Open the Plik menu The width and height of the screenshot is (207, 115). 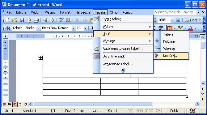(9, 12)
